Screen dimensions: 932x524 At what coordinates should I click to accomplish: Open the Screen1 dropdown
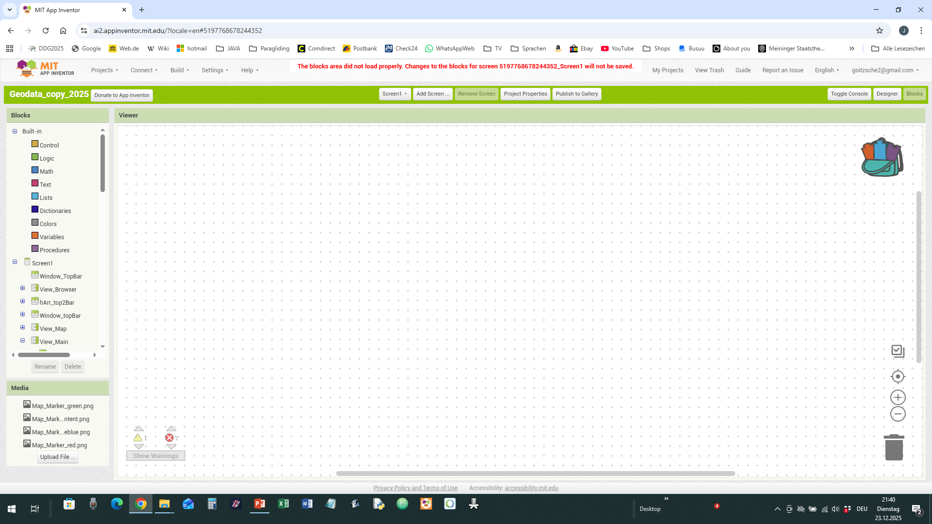(x=394, y=94)
